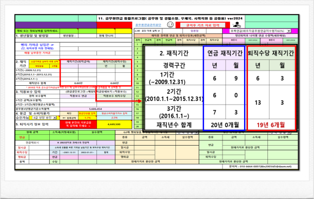Click the red 퇴직수당 row label at the bottom left
The image size is (314, 199).
22,152
